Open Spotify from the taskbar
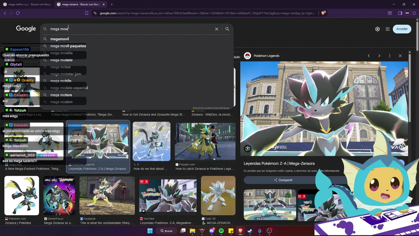419x236 pixels. [221, 231]
